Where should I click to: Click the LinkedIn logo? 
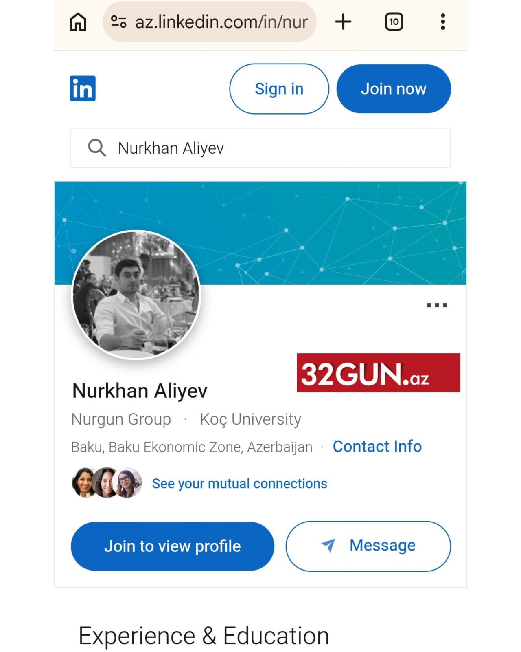[83, 88]
